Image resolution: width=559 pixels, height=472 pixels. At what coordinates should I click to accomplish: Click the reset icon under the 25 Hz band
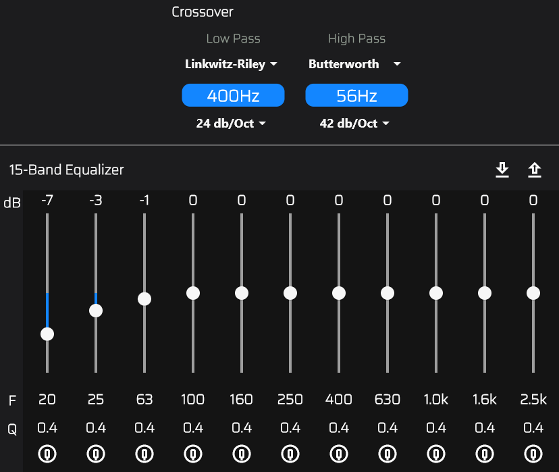[96, 453]
